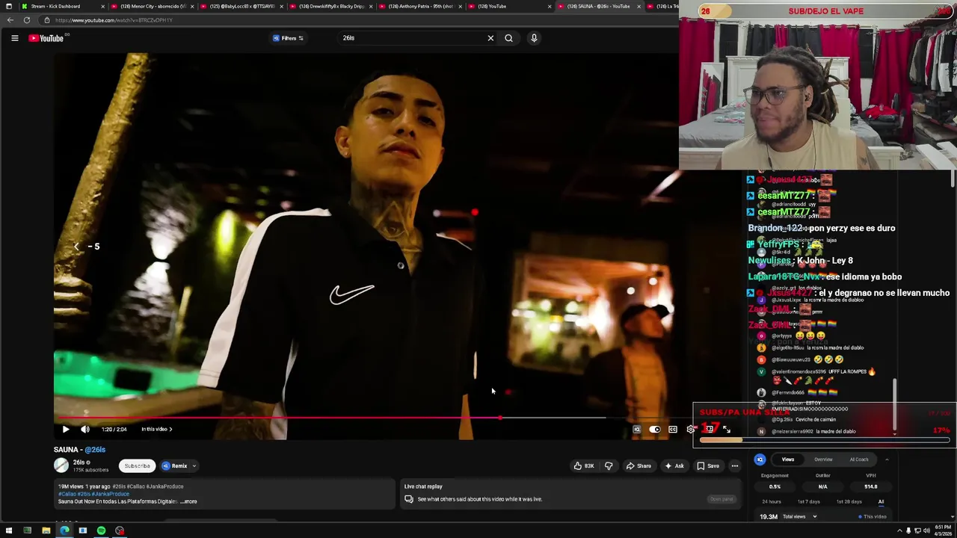Clear the search box with X

tap(490, 38)
